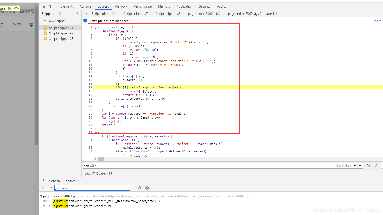Click code line 'return n[o].exports'
The image size is (383, 215).
point(125,106)
